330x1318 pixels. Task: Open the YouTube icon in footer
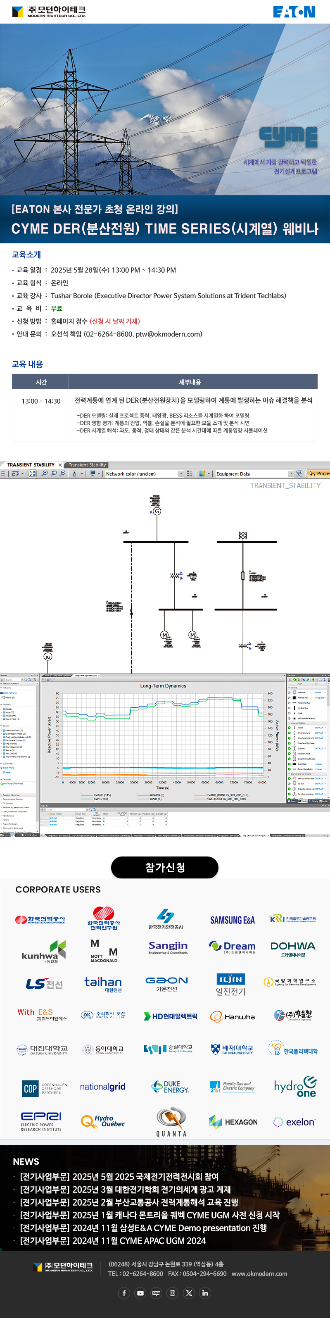click(x=140, y=1293)
